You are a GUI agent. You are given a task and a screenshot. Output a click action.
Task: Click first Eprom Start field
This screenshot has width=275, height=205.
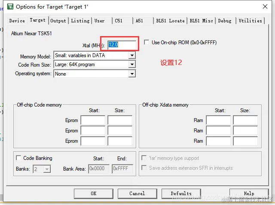tap(93, 120)
